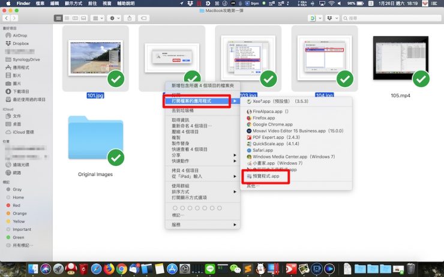Image resolution: width=444 pixels, height=277 pixels.
Task: Go back with the toolbar back arrow
Action: [x=7, y=19]
